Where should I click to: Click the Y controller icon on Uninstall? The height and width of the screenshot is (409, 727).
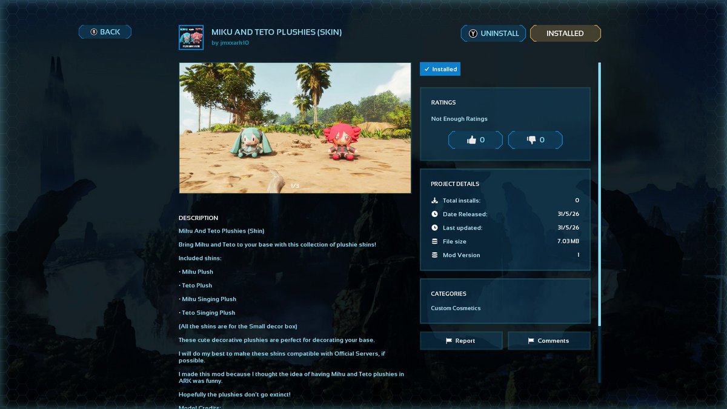[x=473, y=33]
